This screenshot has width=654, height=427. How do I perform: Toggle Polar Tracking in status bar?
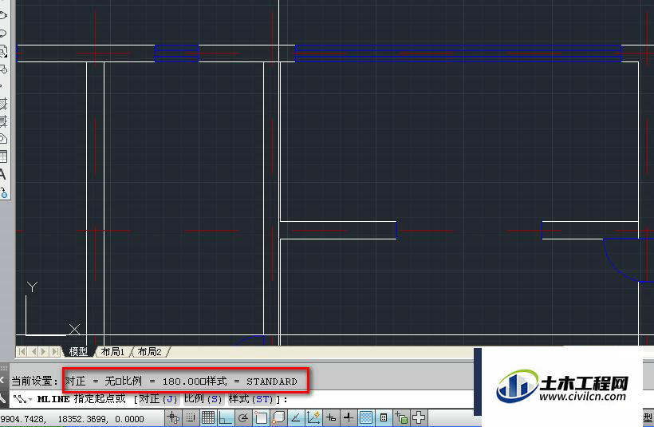point(242,417)
